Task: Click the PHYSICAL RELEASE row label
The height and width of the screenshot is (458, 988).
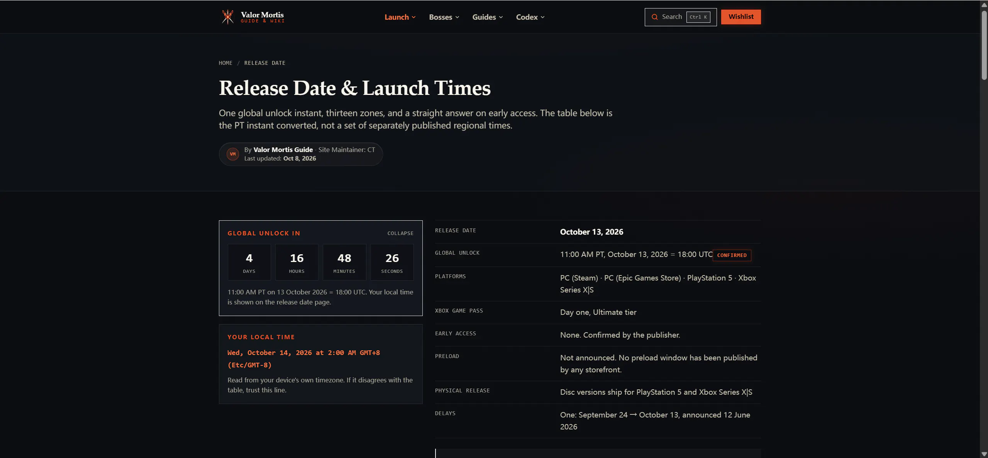Action: point(462,390)
